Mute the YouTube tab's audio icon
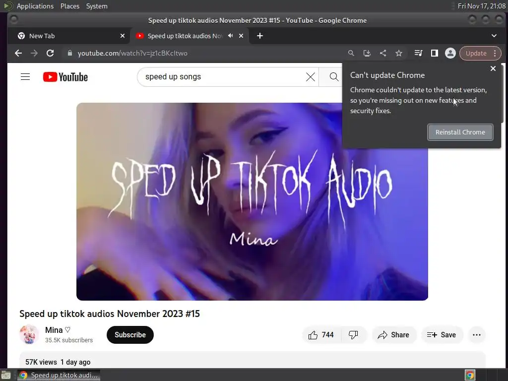 (230, 36)
